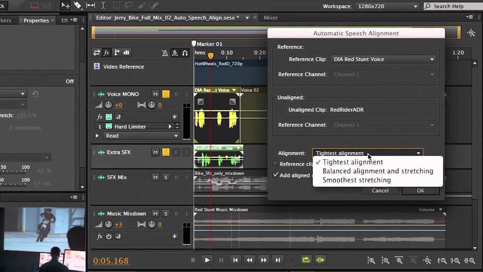Mute the Music Mixdown track
The image size is (483, 272).
(x=155, y=213)
